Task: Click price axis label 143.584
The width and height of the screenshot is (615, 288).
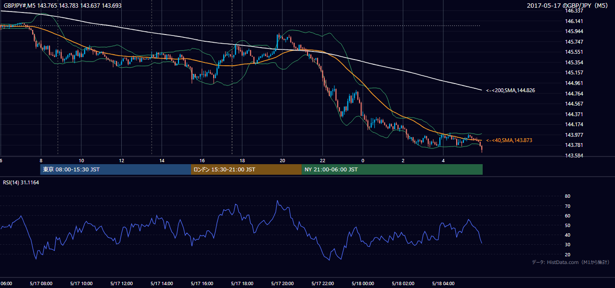Action: [x=574, y=156]
